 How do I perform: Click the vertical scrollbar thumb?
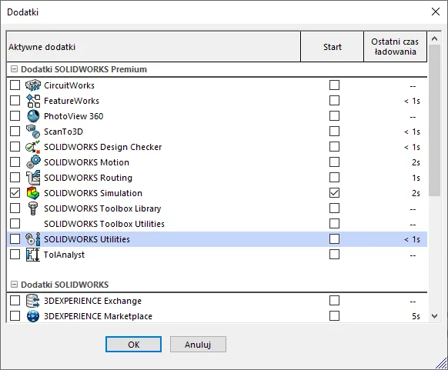click(x=435, y=121)
